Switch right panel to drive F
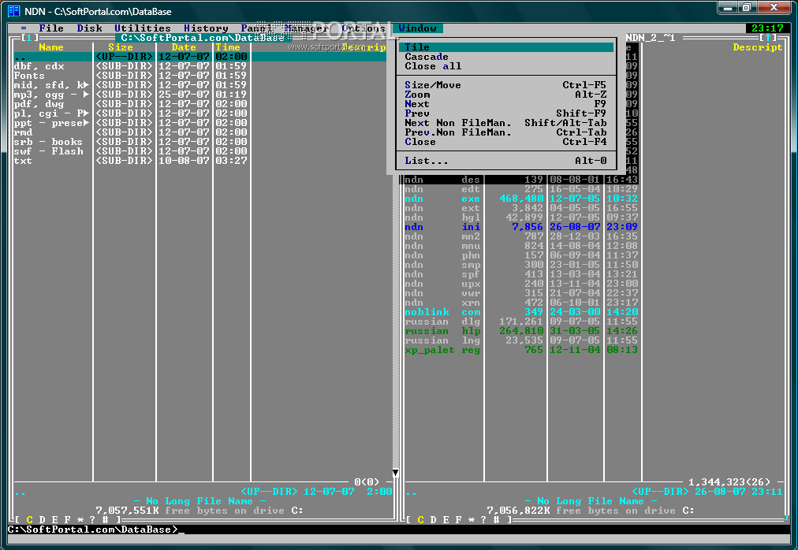 pos(458,519)
